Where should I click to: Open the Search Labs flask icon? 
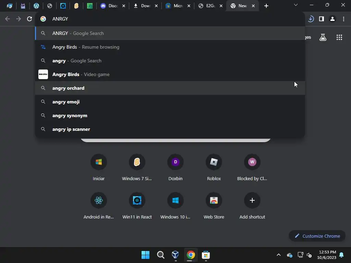click(x=323, y=37)
